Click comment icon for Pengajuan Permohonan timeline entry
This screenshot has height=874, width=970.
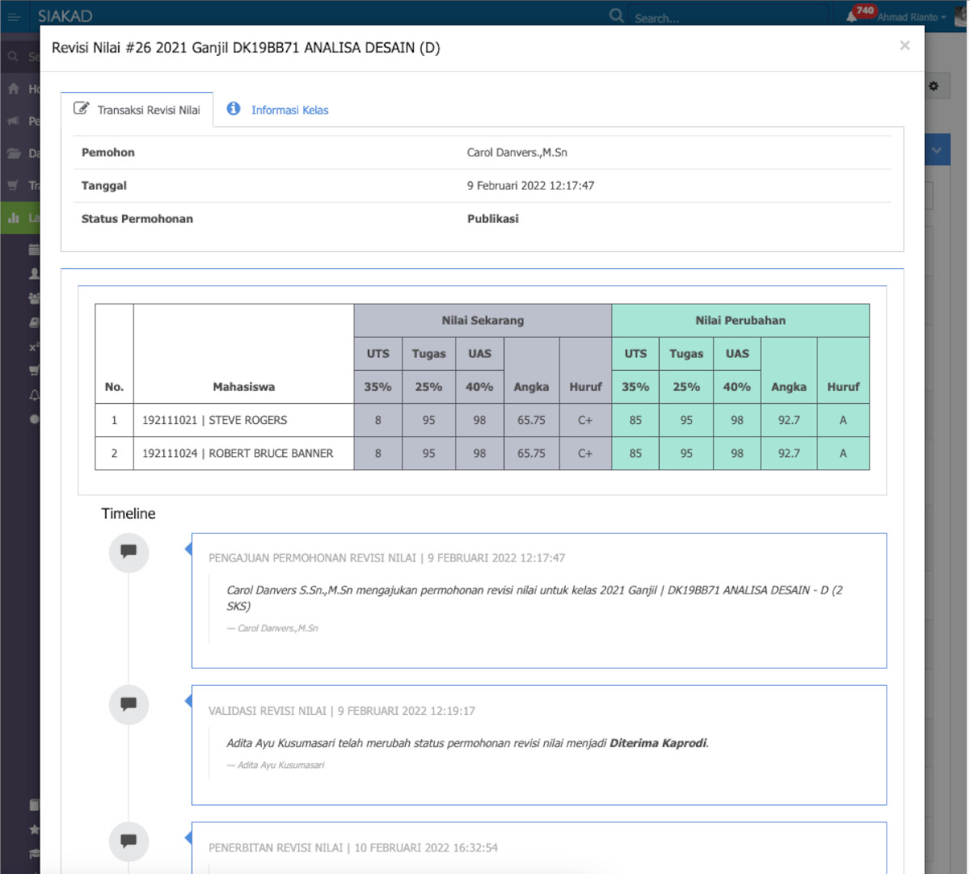(x=129, y=552)
